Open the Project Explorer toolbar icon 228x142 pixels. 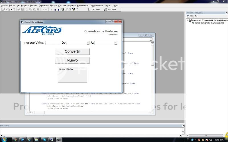point(63,10)
